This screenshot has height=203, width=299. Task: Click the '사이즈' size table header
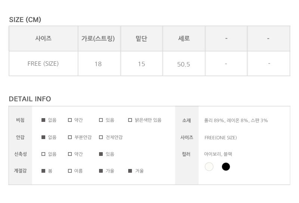point(43,39)
